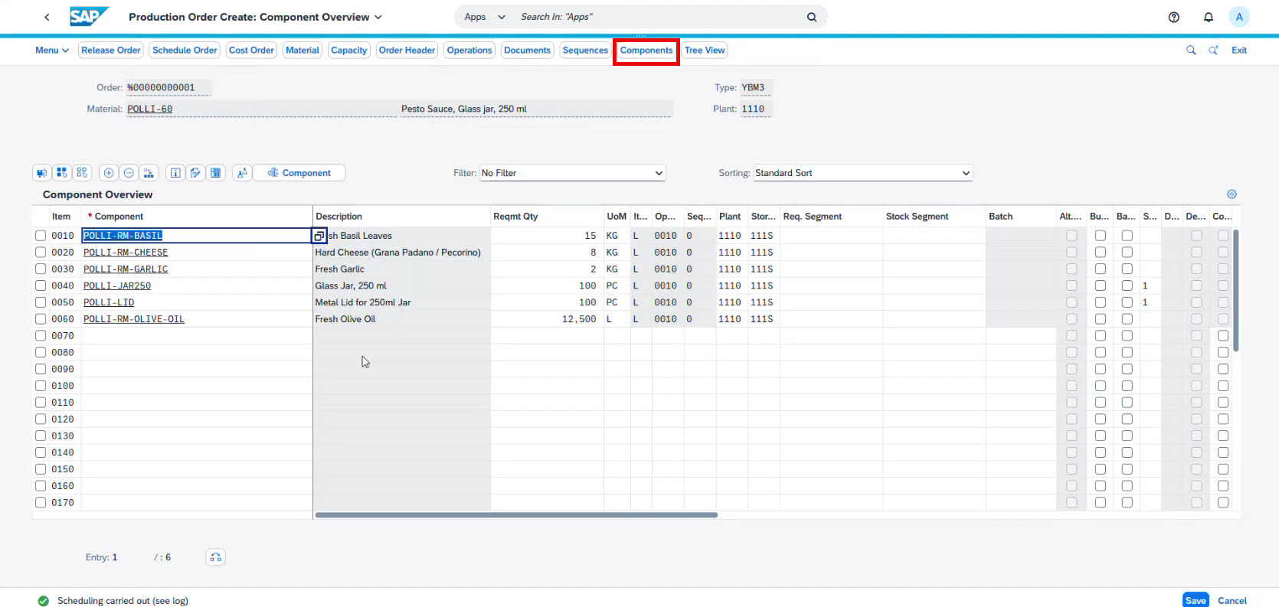Open the Filter dropdown showing No Filter
This screenshot has height=607, width=1279.
click(572, 173)
